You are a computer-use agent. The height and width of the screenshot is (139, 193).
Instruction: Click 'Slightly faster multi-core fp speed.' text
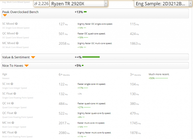tap(94, 133)
